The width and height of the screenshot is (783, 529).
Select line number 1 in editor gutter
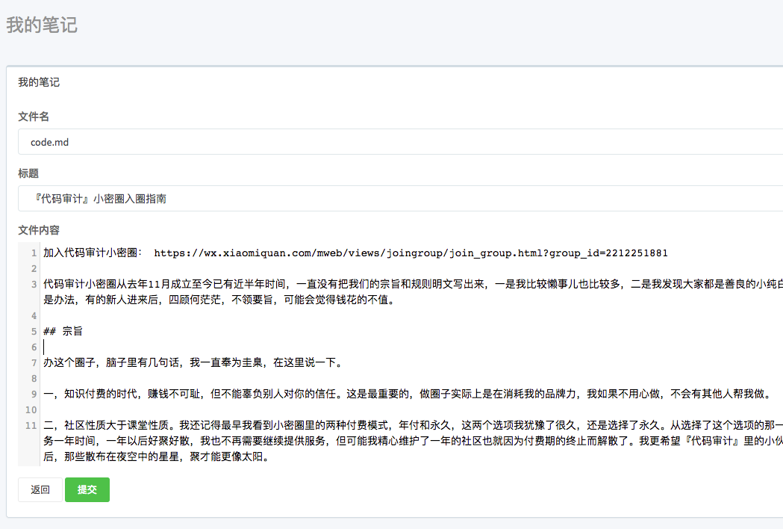pyautogui.click(x=34, y=253)
